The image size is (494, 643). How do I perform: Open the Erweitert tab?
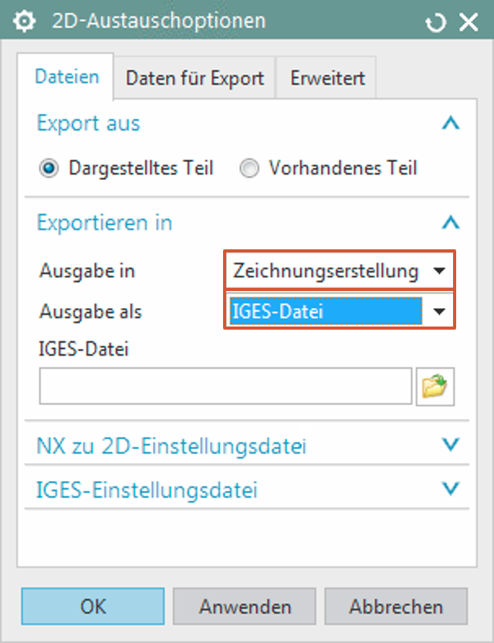(327, 78)
